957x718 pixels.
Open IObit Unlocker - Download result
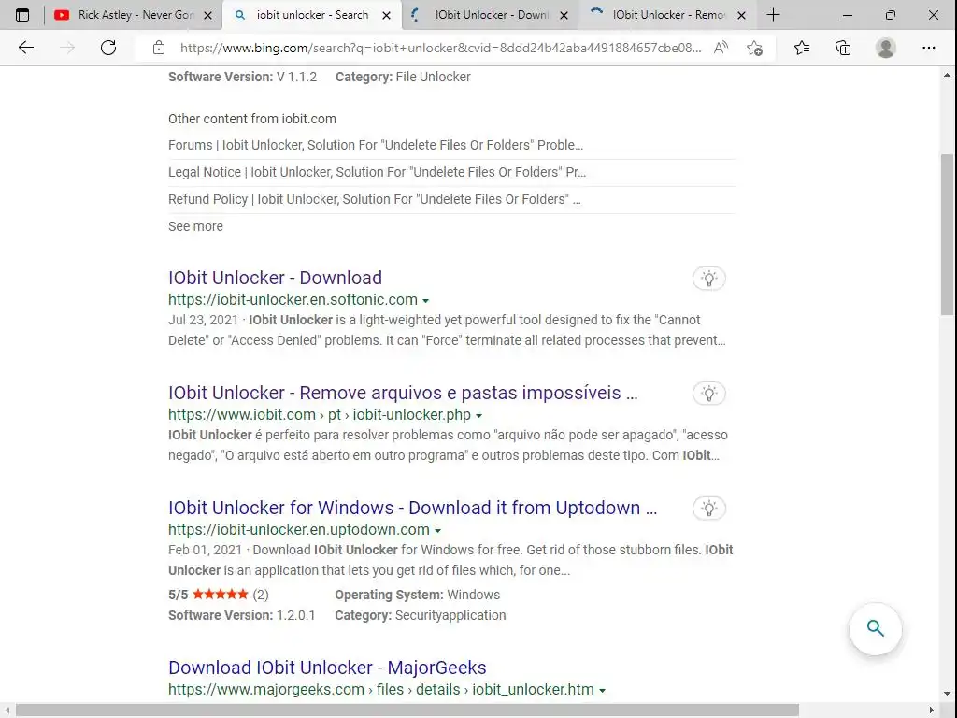276,278
